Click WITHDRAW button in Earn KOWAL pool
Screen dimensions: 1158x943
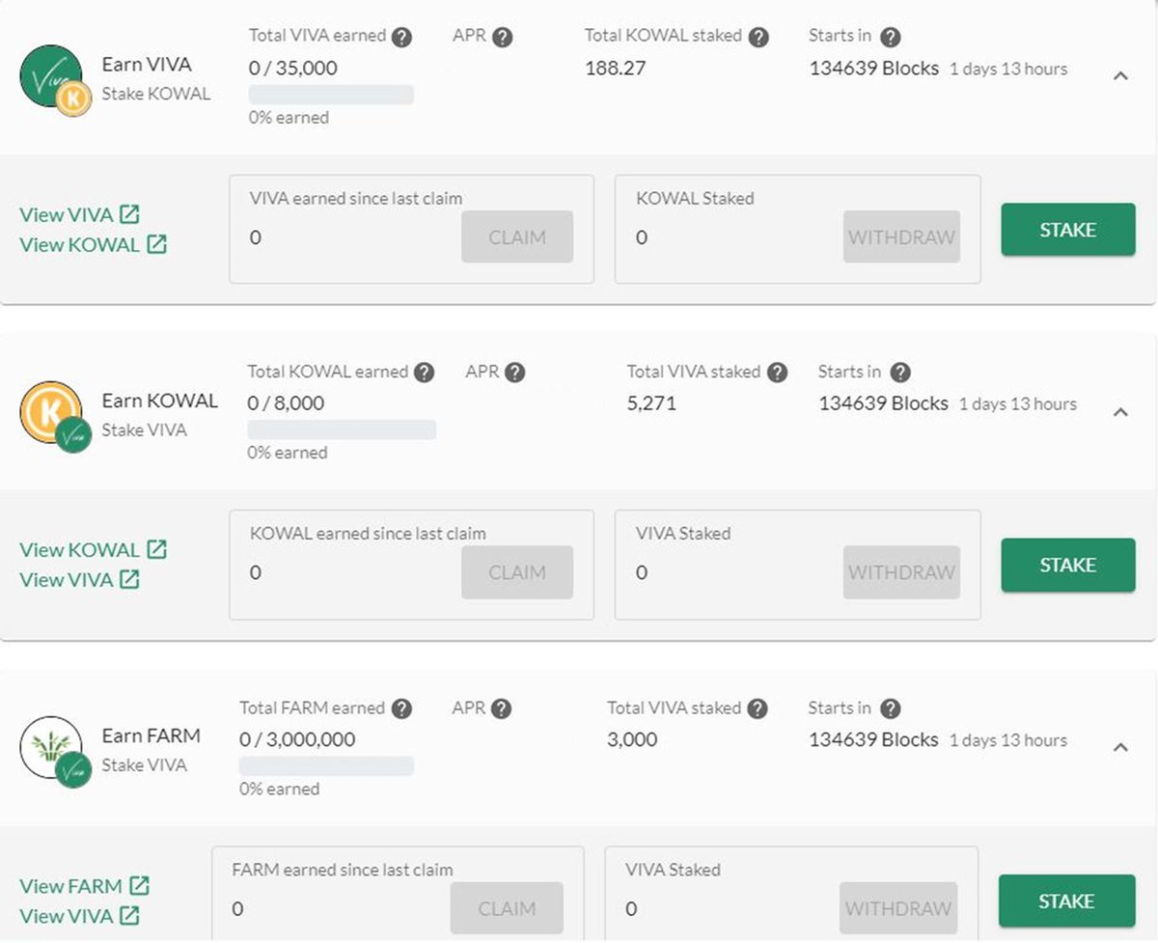(x=901, y=572)
